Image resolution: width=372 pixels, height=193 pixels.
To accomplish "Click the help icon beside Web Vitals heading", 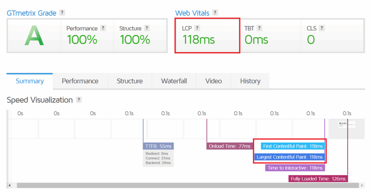I will coord(215,13).
